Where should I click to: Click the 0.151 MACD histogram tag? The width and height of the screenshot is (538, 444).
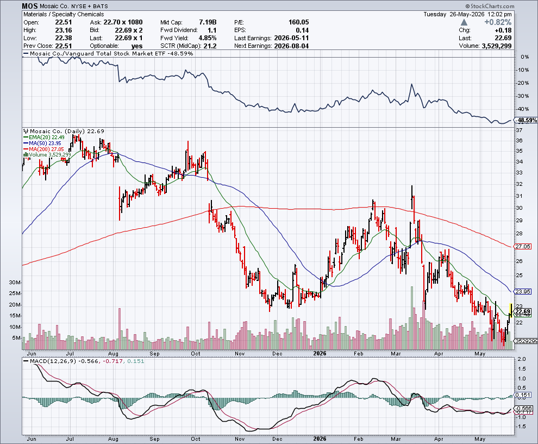coord(523,395)
